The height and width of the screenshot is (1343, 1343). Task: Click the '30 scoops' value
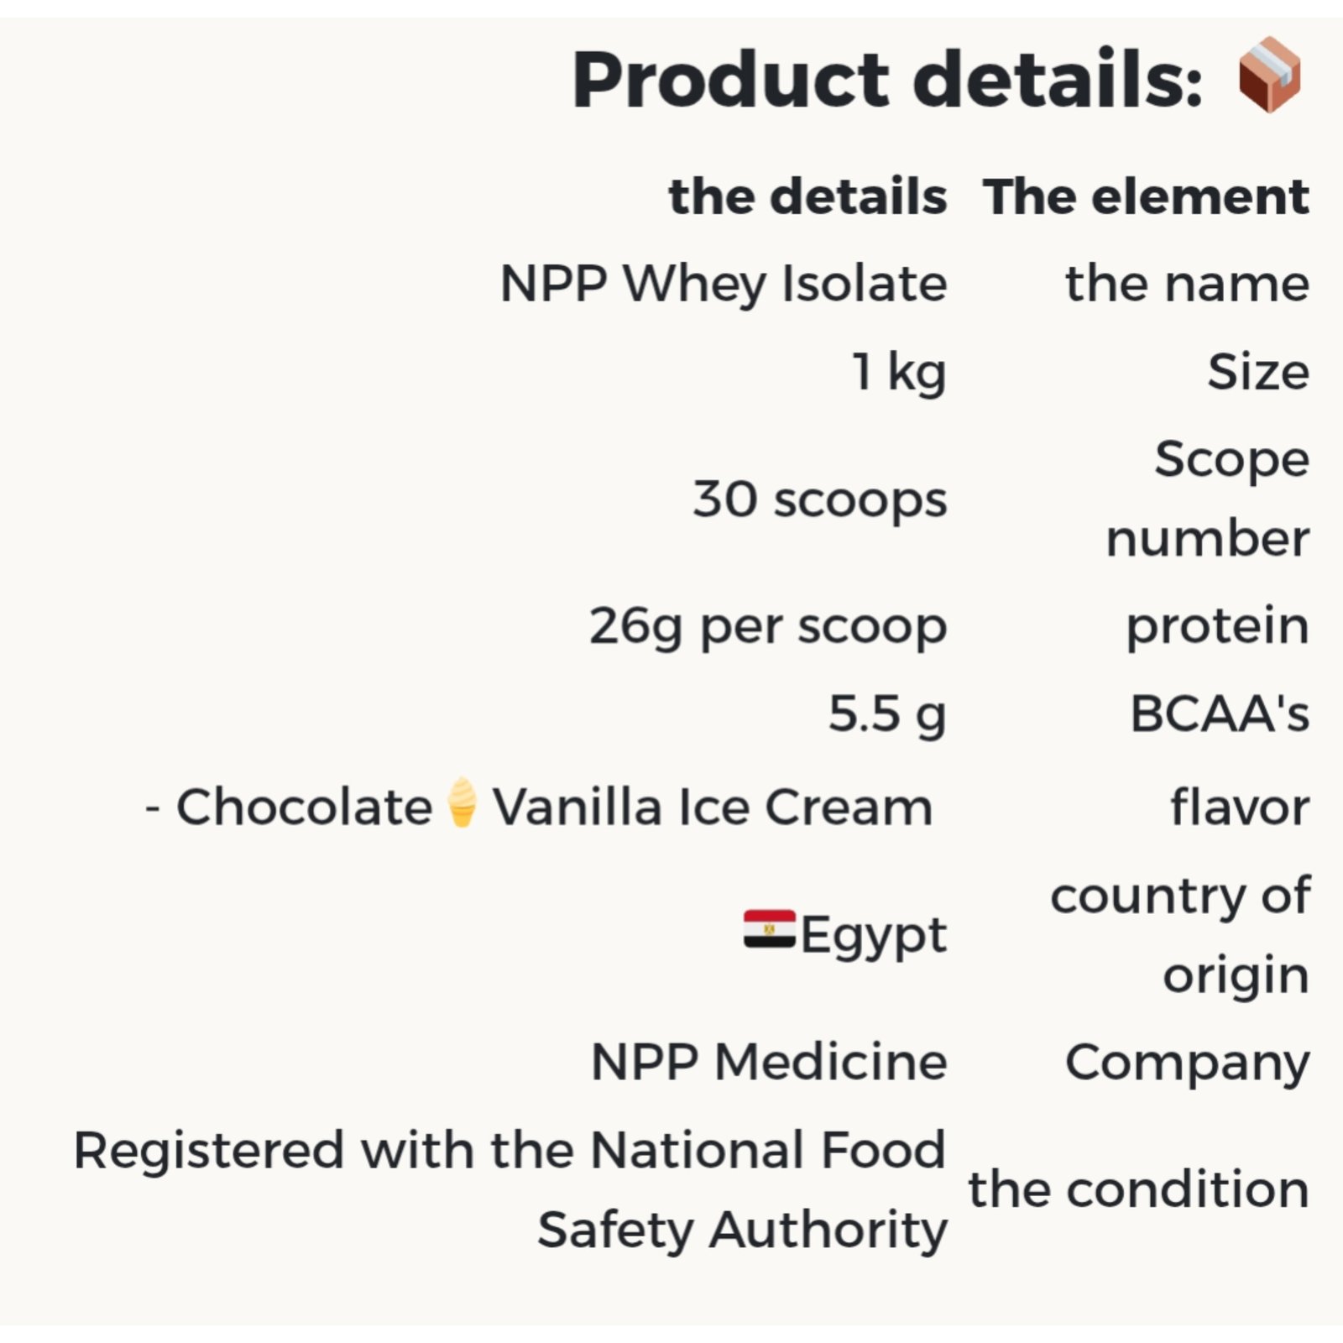click(x=820, y=499)
